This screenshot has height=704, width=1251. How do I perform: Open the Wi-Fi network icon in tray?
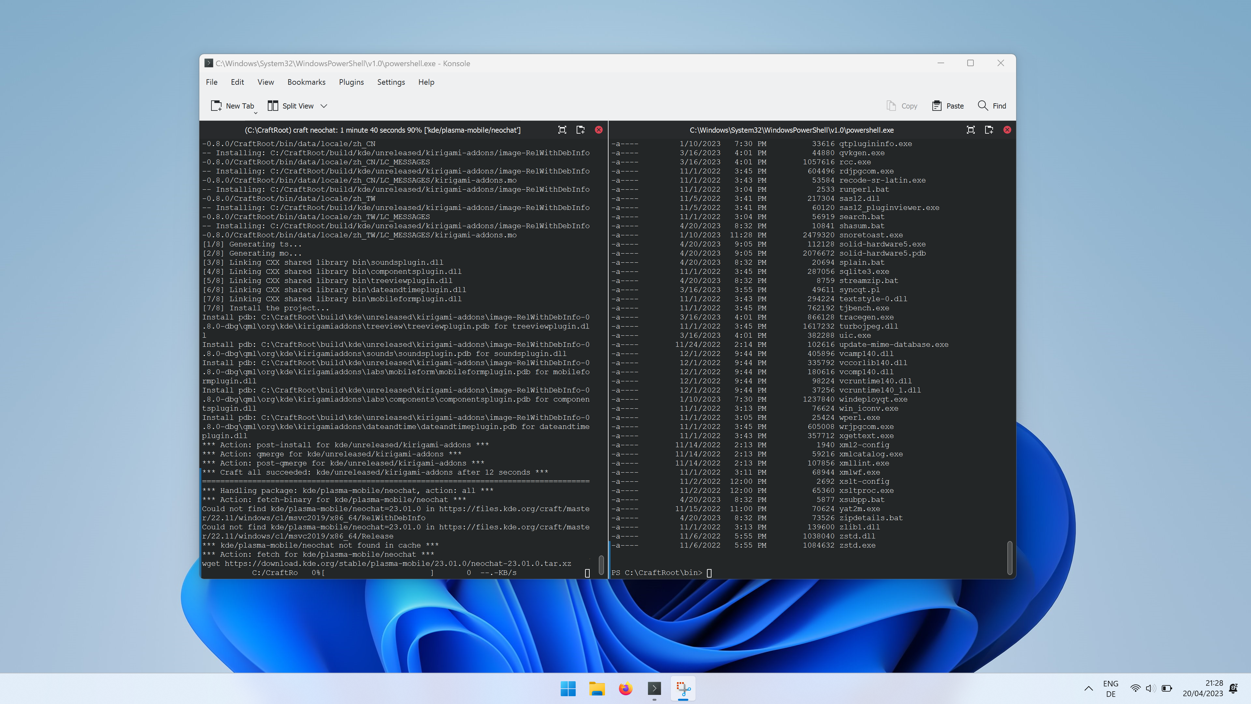pos(1135,688)
